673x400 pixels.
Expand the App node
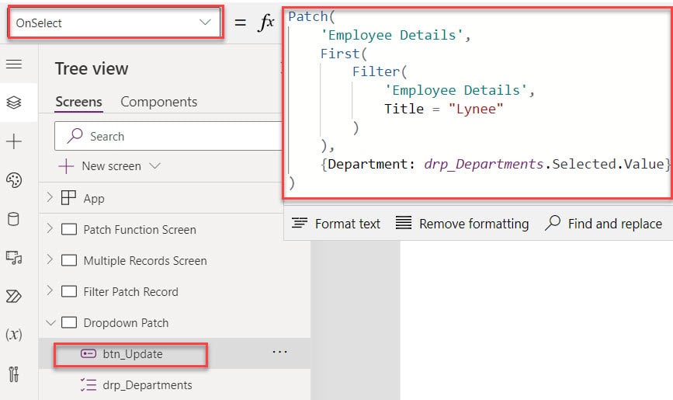coord(50,197)
